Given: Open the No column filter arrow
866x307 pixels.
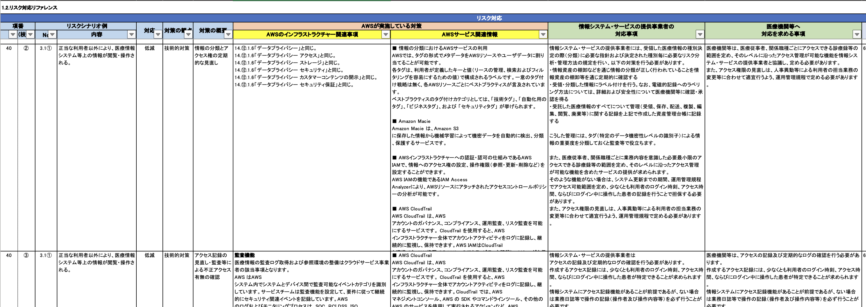Looking at the screenshot, I should tap(53, 35).
